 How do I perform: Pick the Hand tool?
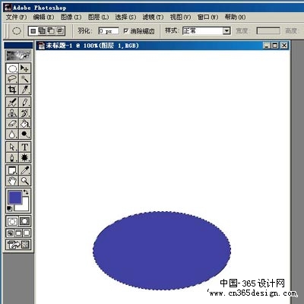[12, 181]
